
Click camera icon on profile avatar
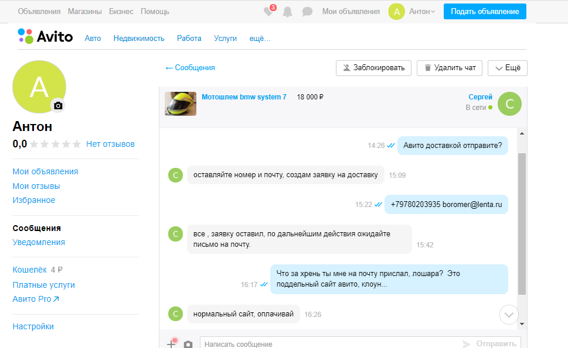(x=58, y=105)
